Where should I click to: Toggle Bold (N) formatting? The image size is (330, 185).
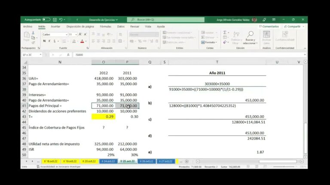pyautogui.click(x=44, y=41)
